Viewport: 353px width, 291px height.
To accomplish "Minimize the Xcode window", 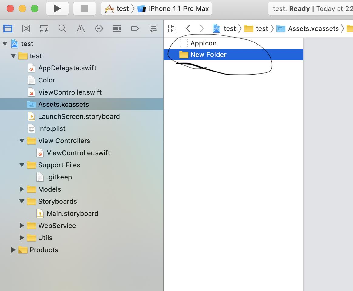I will [22, 8].
